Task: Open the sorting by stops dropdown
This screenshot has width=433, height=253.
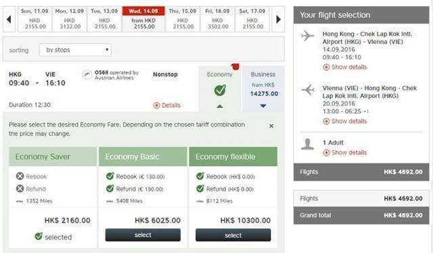Action: coord(75,50)
